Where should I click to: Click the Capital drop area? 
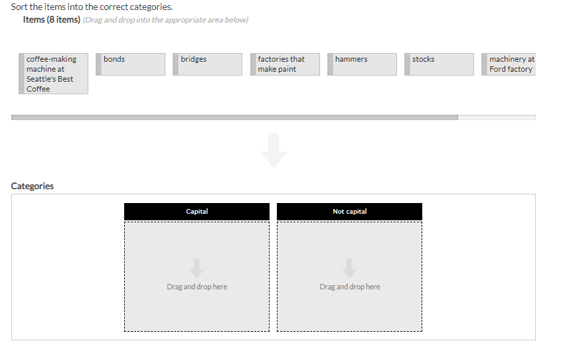[197, 277]
